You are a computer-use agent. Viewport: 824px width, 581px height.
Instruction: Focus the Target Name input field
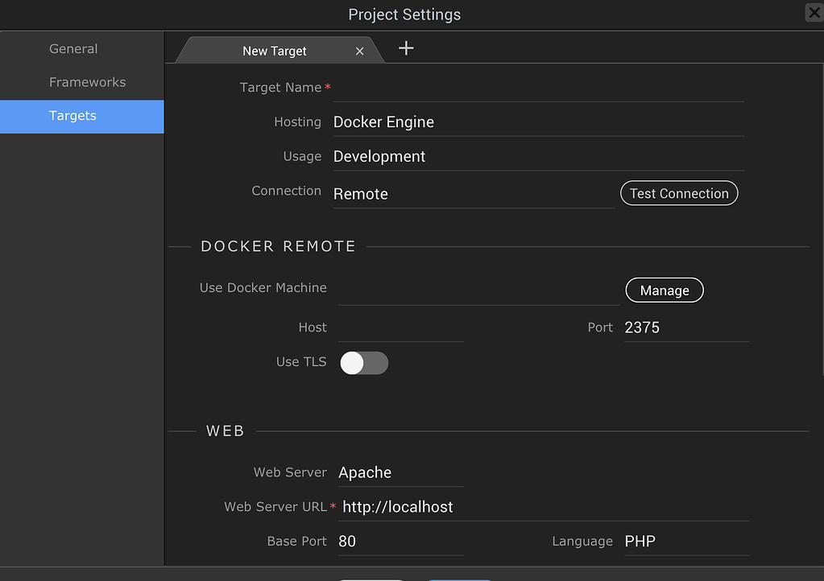click(x=539, y=89)
